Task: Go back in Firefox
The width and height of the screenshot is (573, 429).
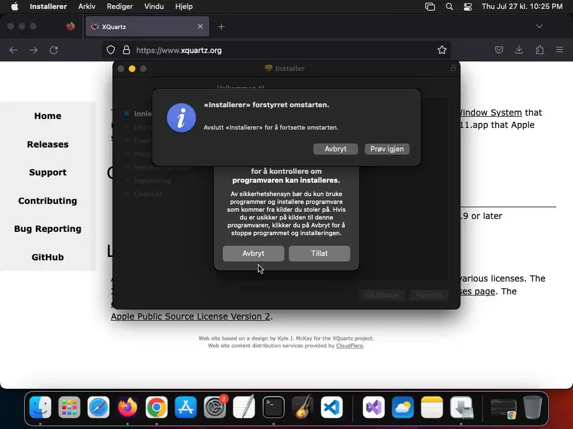Action: point(13,50)
